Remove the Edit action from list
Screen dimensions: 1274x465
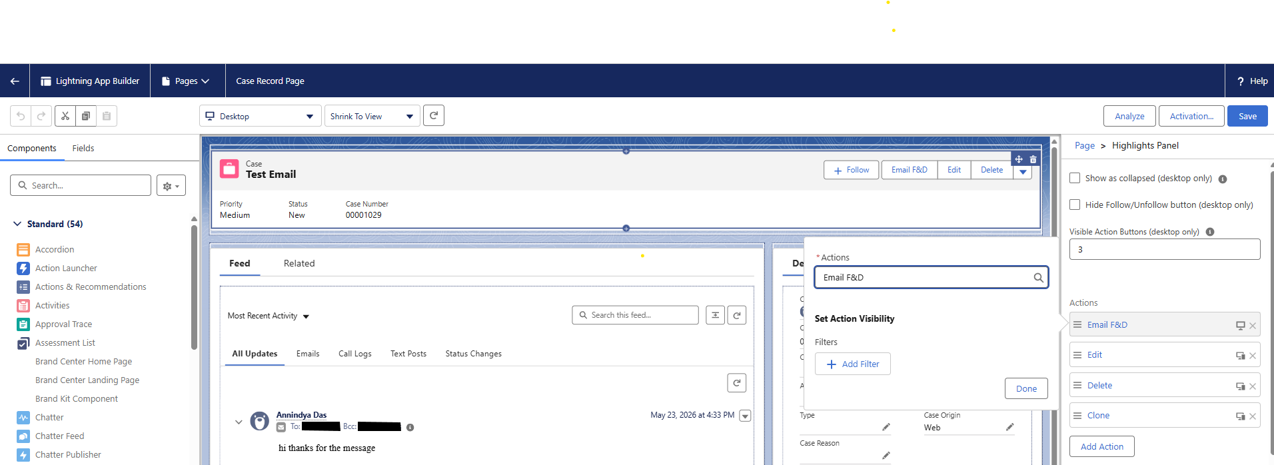tap(1253, 356)
